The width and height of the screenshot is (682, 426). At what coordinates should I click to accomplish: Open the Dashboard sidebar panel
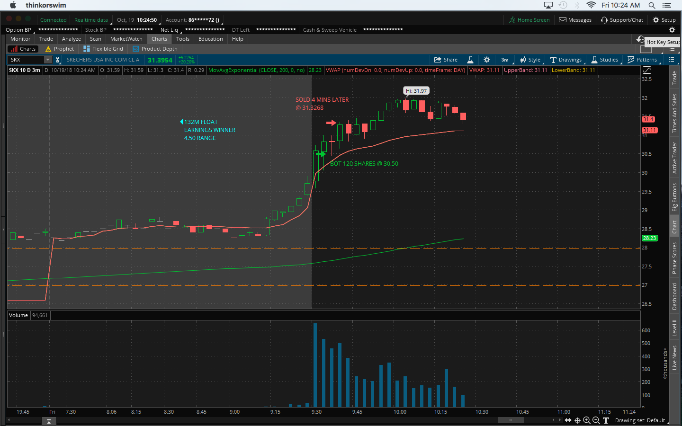tap(674, 296)
